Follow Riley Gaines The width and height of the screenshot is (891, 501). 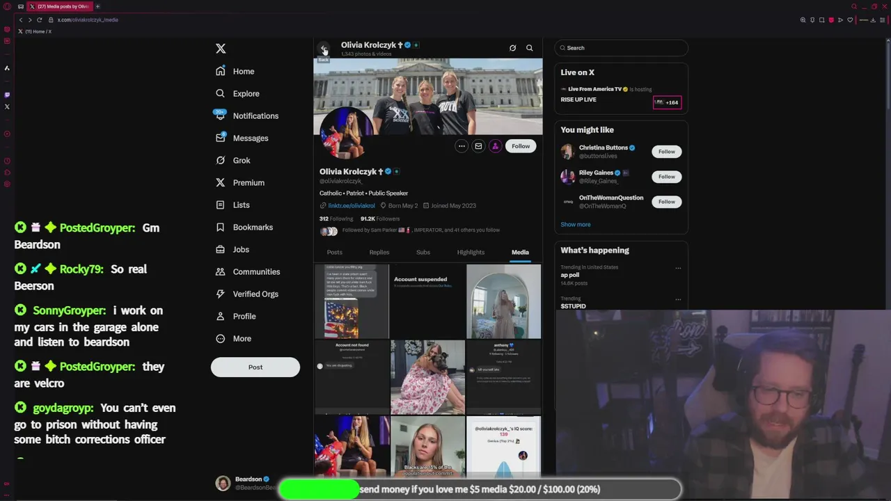pyautogui.click(x=666, y=177)
